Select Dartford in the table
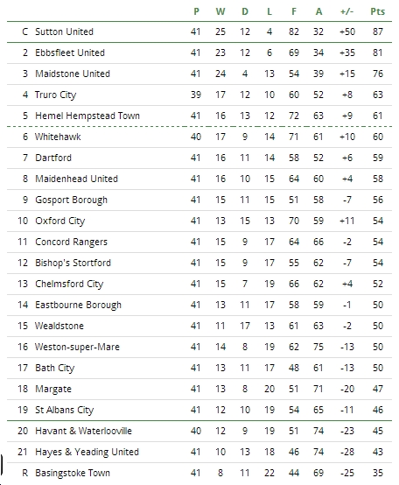 pos(53,158)
